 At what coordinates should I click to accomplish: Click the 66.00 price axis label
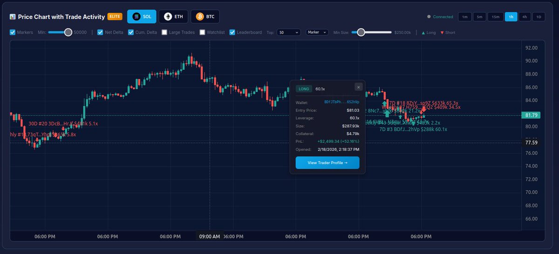click(x=532, y=219)
